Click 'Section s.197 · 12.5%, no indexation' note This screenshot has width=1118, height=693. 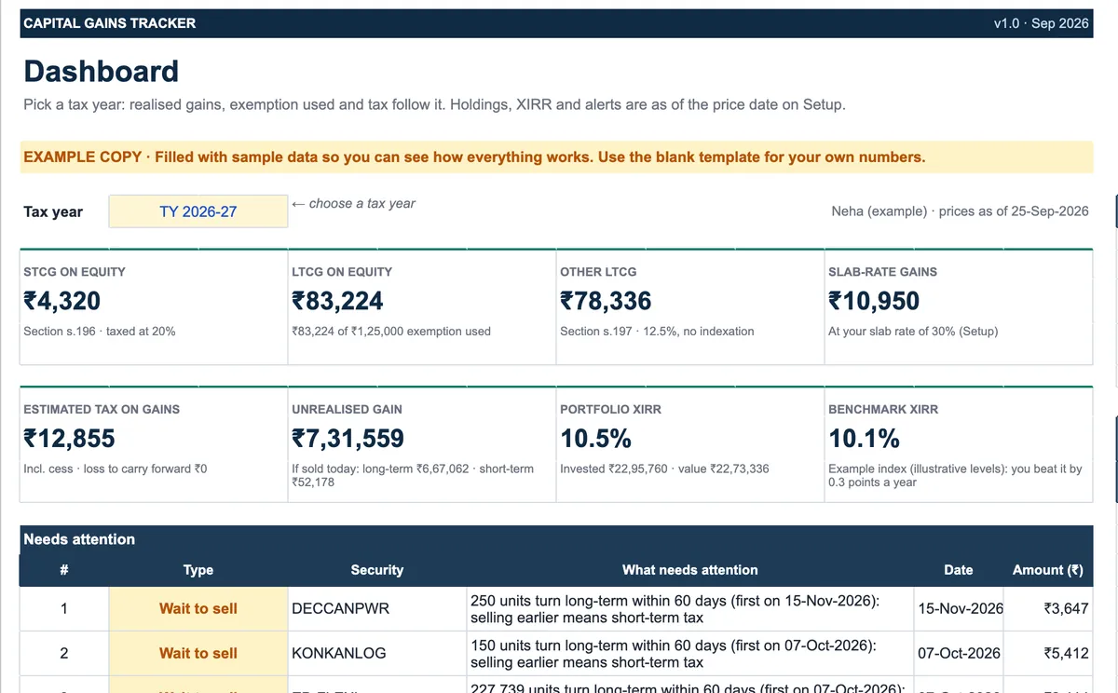pos(657,331)
